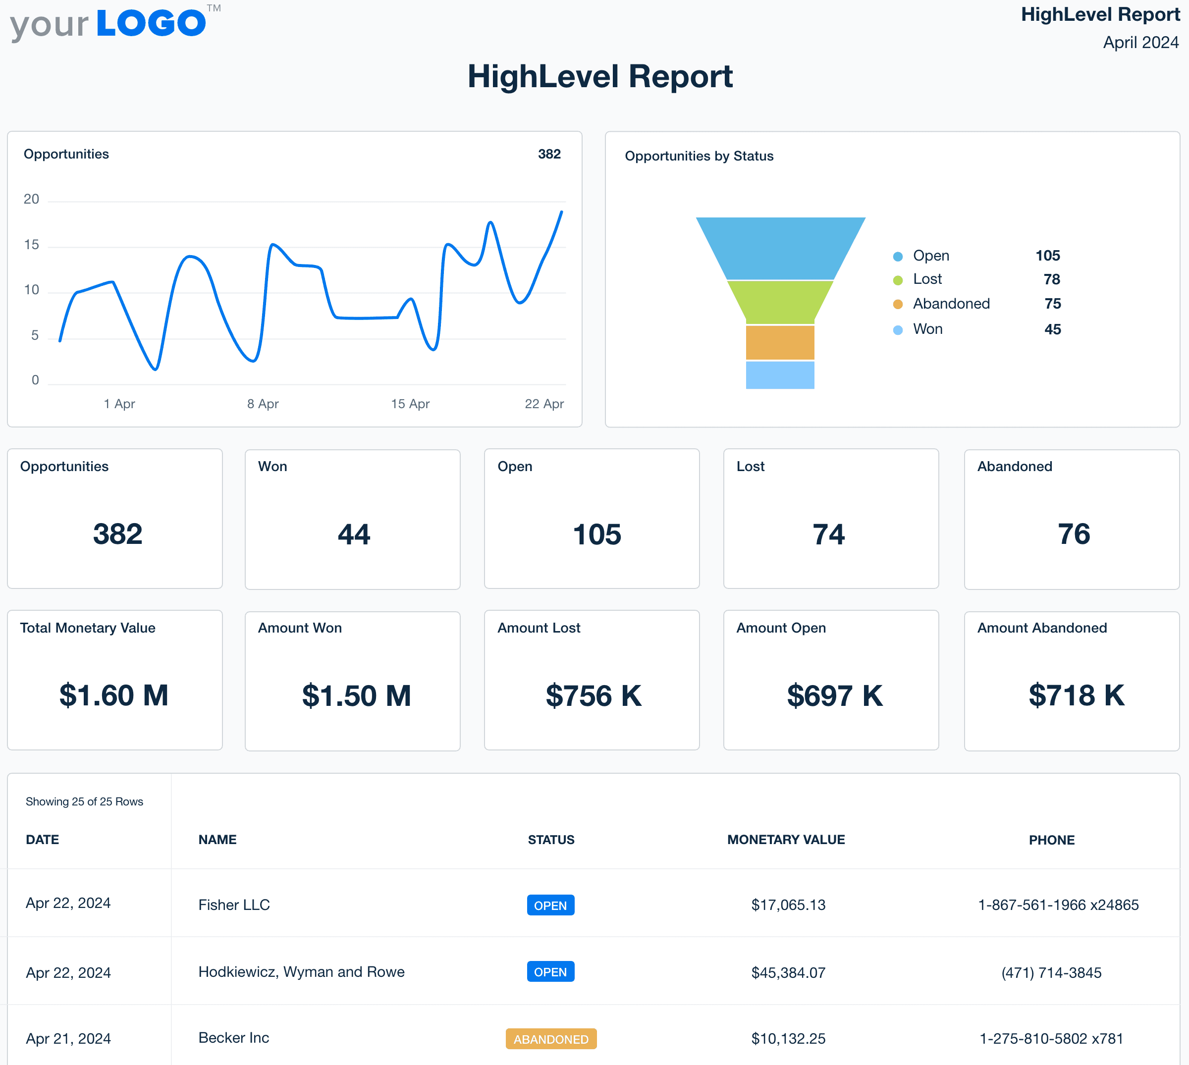Toggle the Won series in the funnel legend

928,329
